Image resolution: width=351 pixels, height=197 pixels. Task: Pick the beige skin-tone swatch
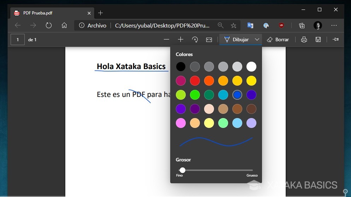209,109
